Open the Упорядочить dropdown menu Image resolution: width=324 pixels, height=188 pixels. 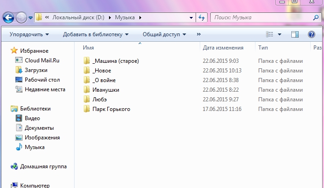click(x=29, y=34)
